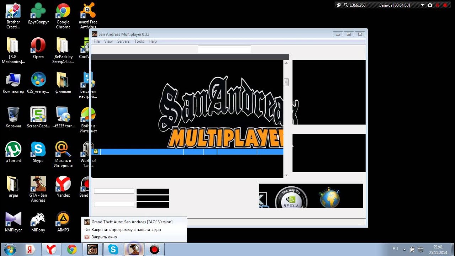Launch Opera desktop shortcut
The height and width of the screenshot is (256, 455).
[x=38, y=48]
